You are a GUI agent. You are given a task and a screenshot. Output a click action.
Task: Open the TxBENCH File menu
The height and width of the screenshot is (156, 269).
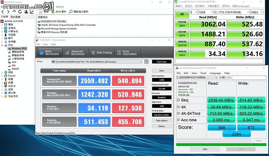coord(38,44)
